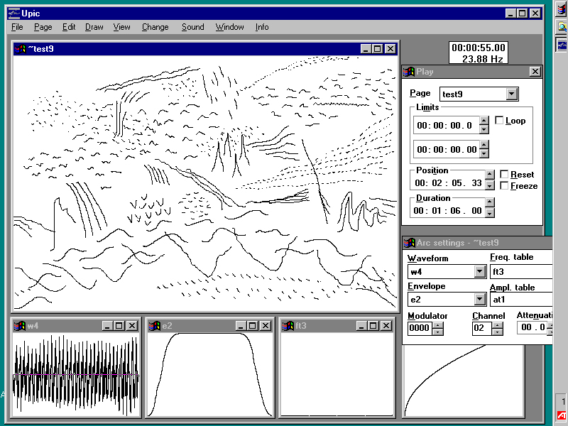
Task: Click the second Limits time field
Action: pyautogui.click(x=447, y=149)
